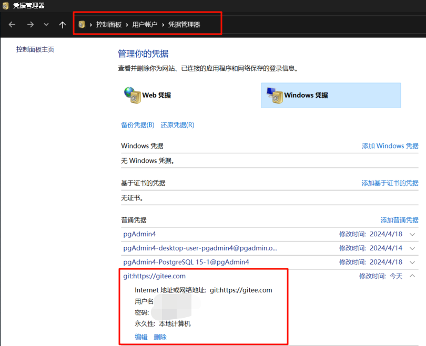
Task: Click 修改时间: 今天 on the gitee row
Action: point(381,276)
